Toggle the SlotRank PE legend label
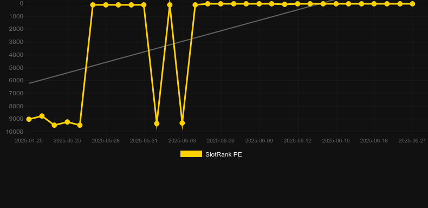Viewport: 428px width, 208px height. click(223, 154)
